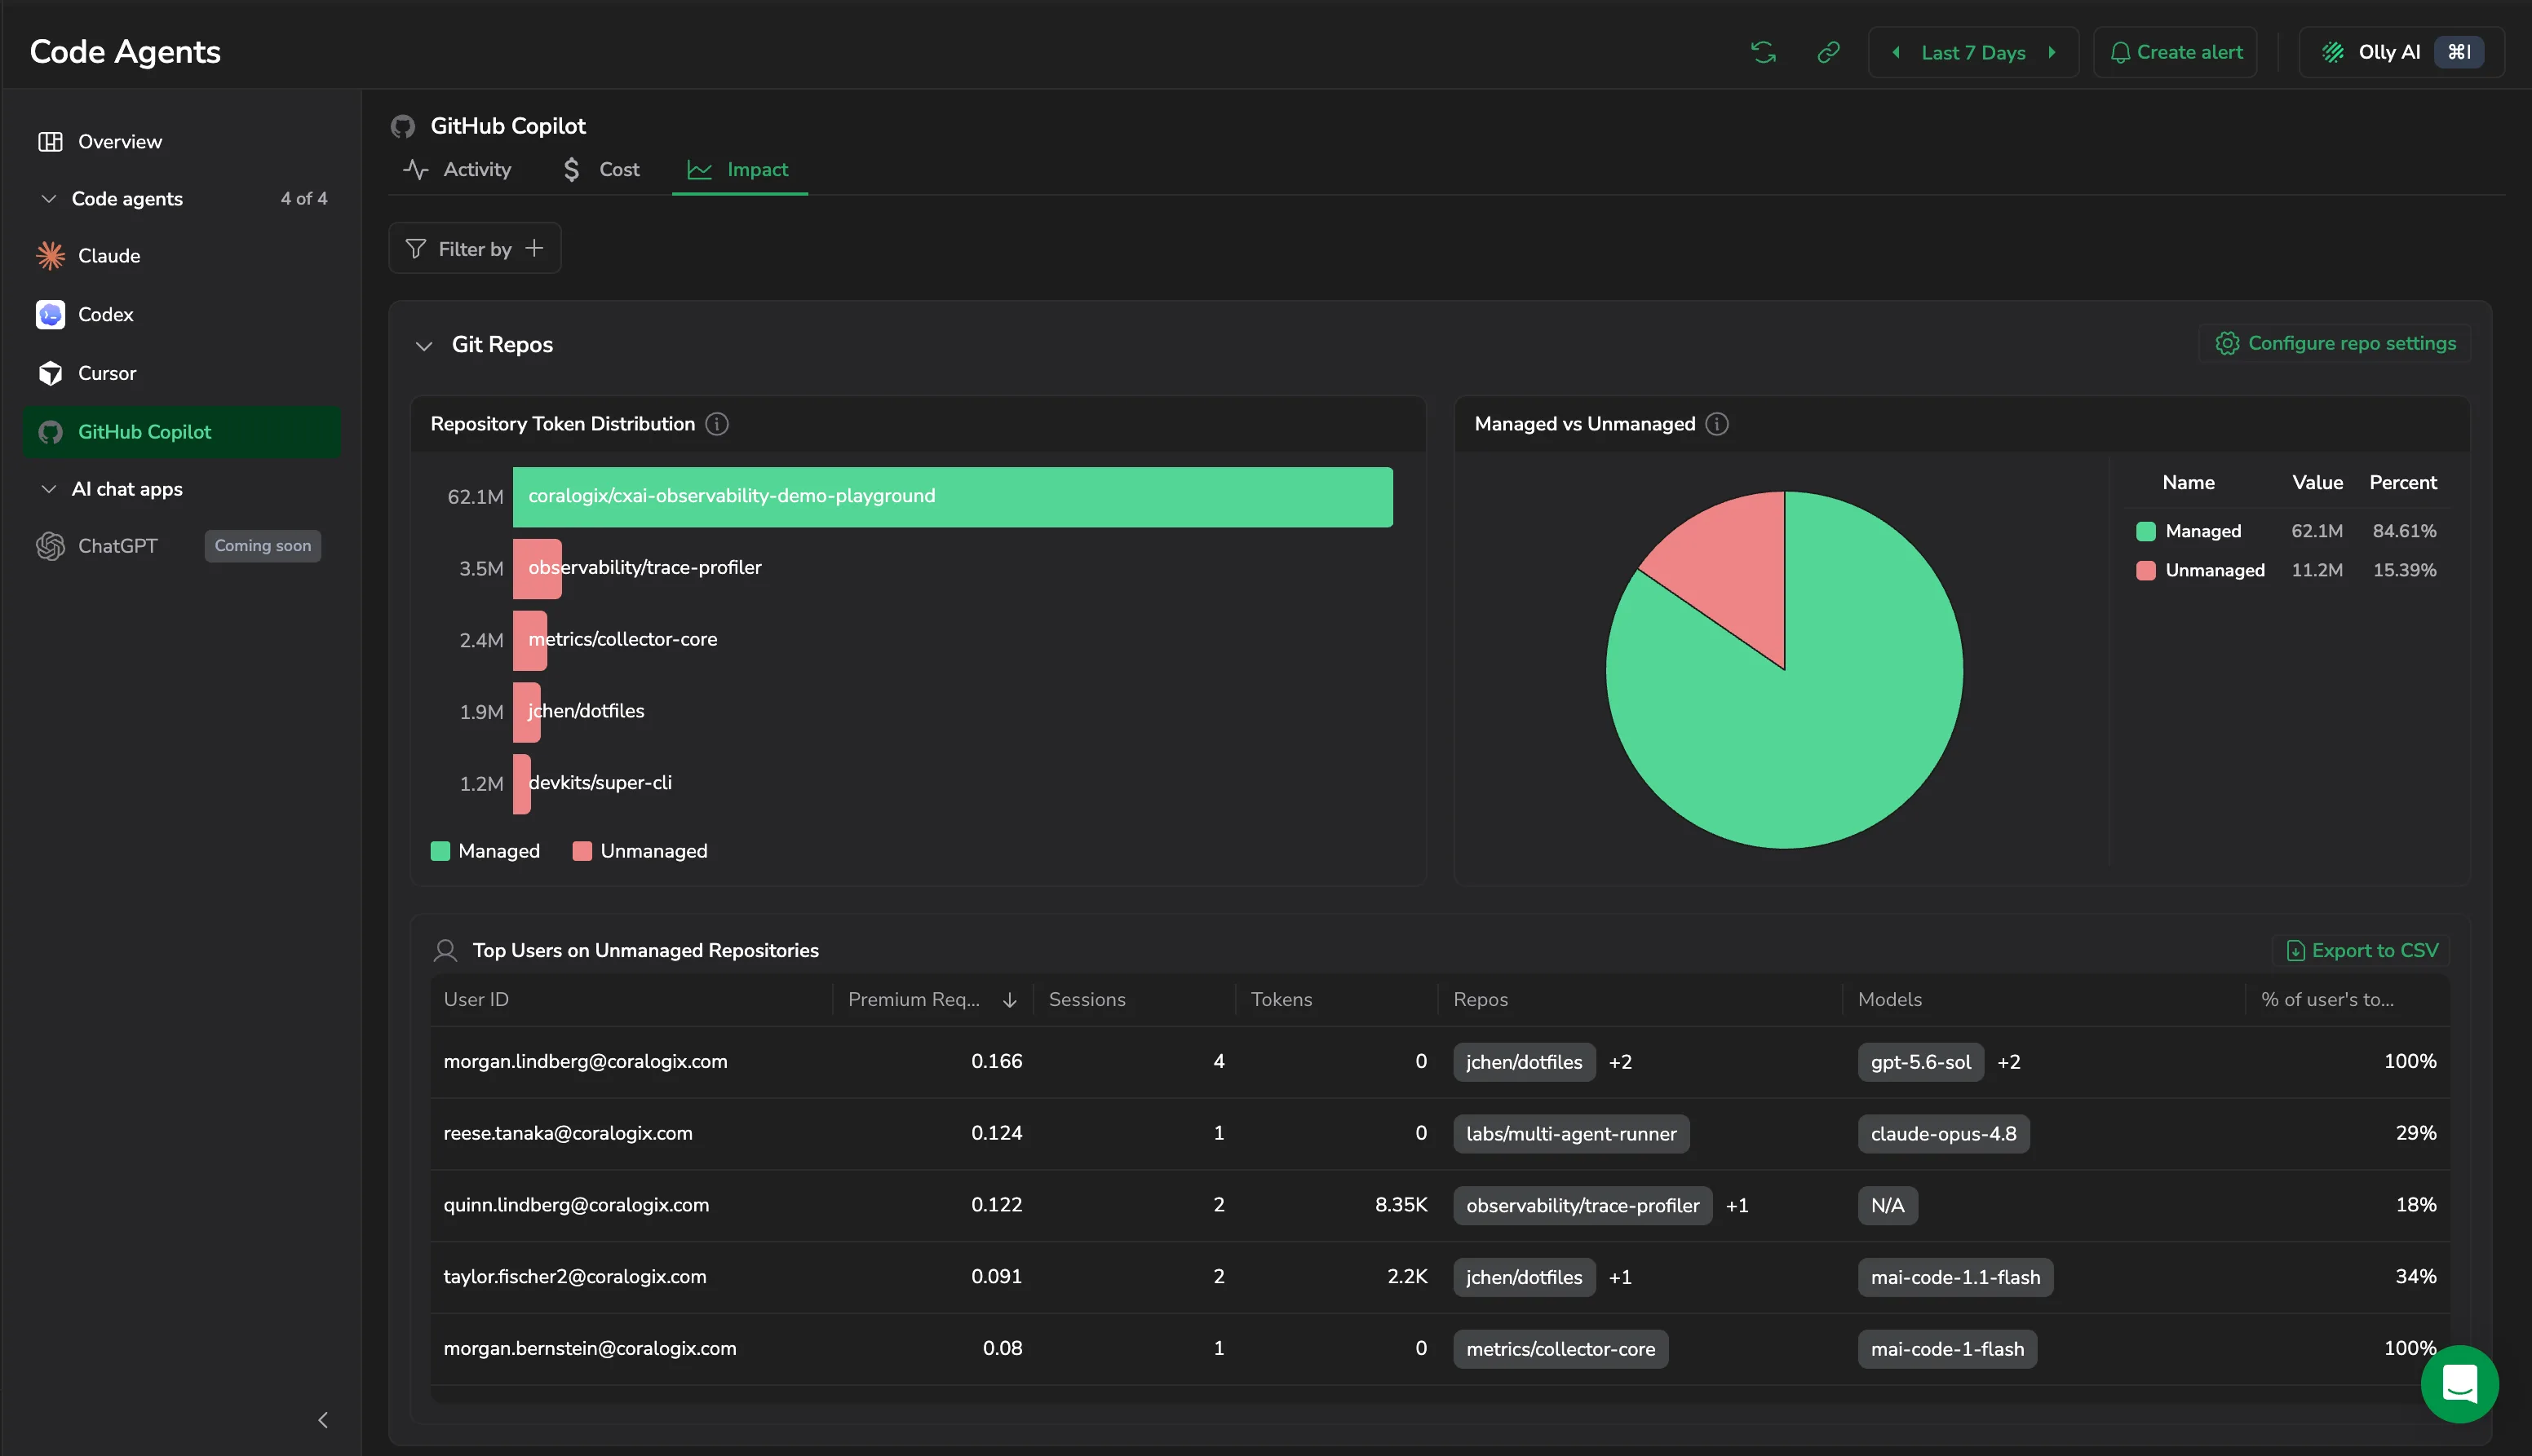The image size is (2532, 1456).
Task: Show Repository Token Distribution info tooltip
Action: (716, 424)
